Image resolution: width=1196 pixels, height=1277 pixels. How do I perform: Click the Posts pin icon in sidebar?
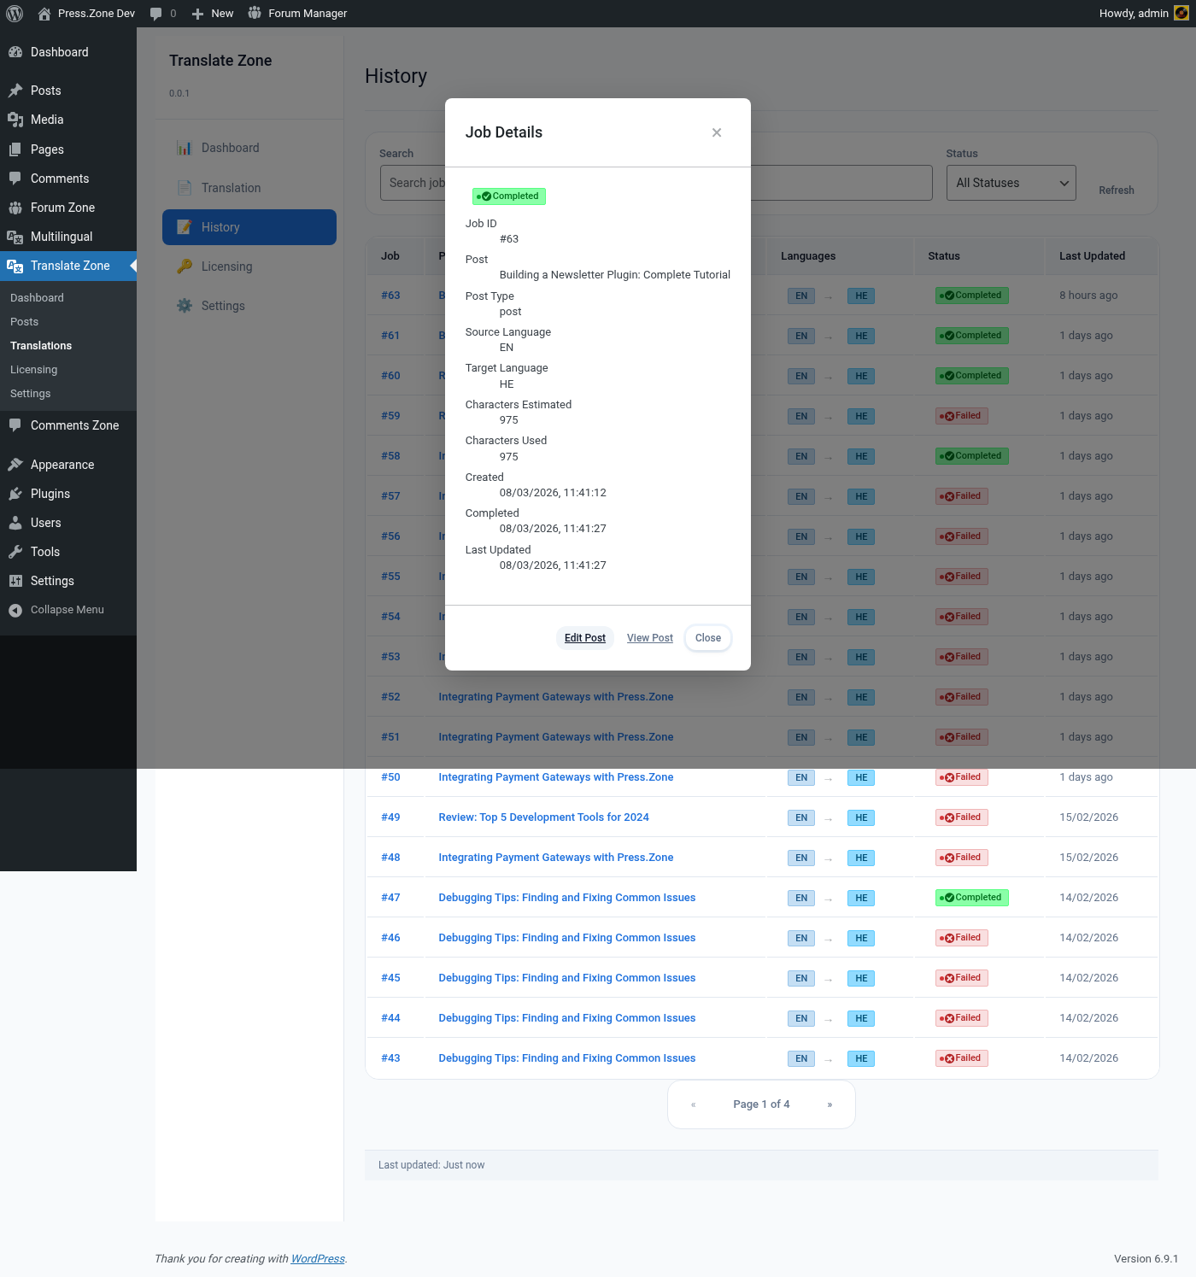(15, 91)
